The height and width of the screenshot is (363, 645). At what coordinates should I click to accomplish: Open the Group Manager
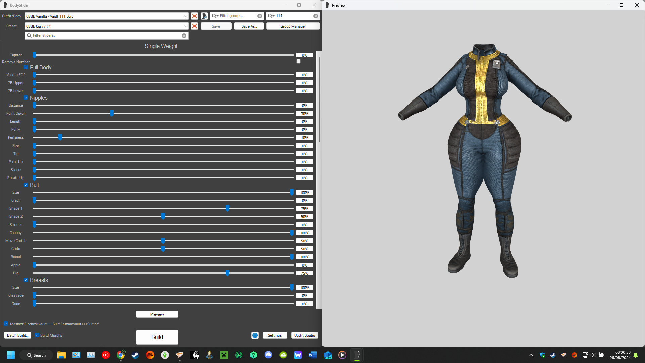(x=293, y=26)
